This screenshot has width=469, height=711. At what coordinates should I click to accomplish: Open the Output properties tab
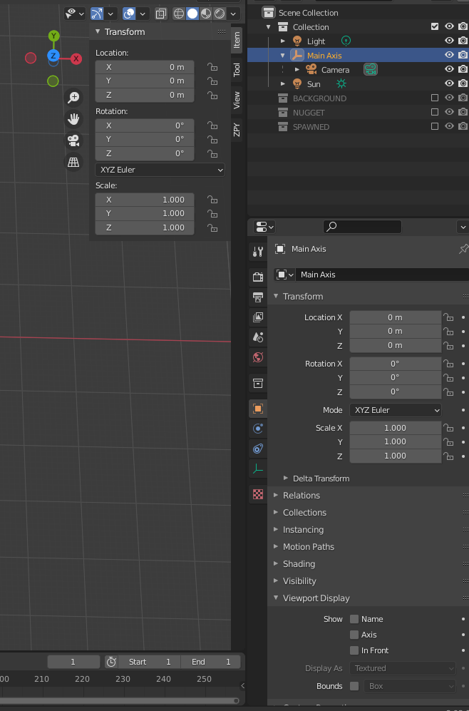tap(258, 297)
